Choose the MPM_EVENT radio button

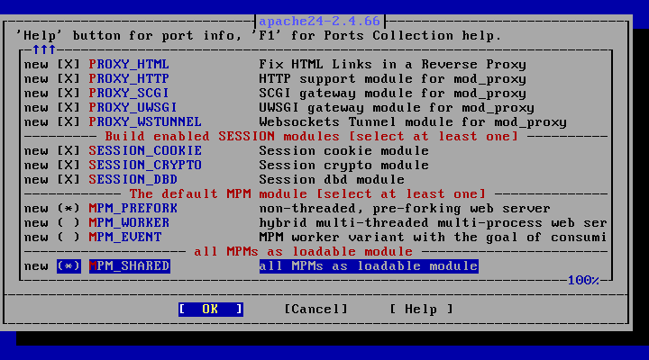click(x=69, y=238)
